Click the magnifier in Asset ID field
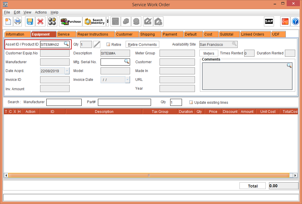Screen dimensions: 302x204 (x=66, y=44)
